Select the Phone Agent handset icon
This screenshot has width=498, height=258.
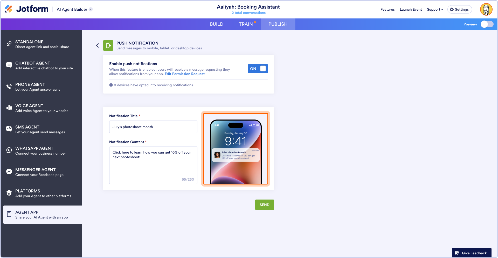pos(9,86)
